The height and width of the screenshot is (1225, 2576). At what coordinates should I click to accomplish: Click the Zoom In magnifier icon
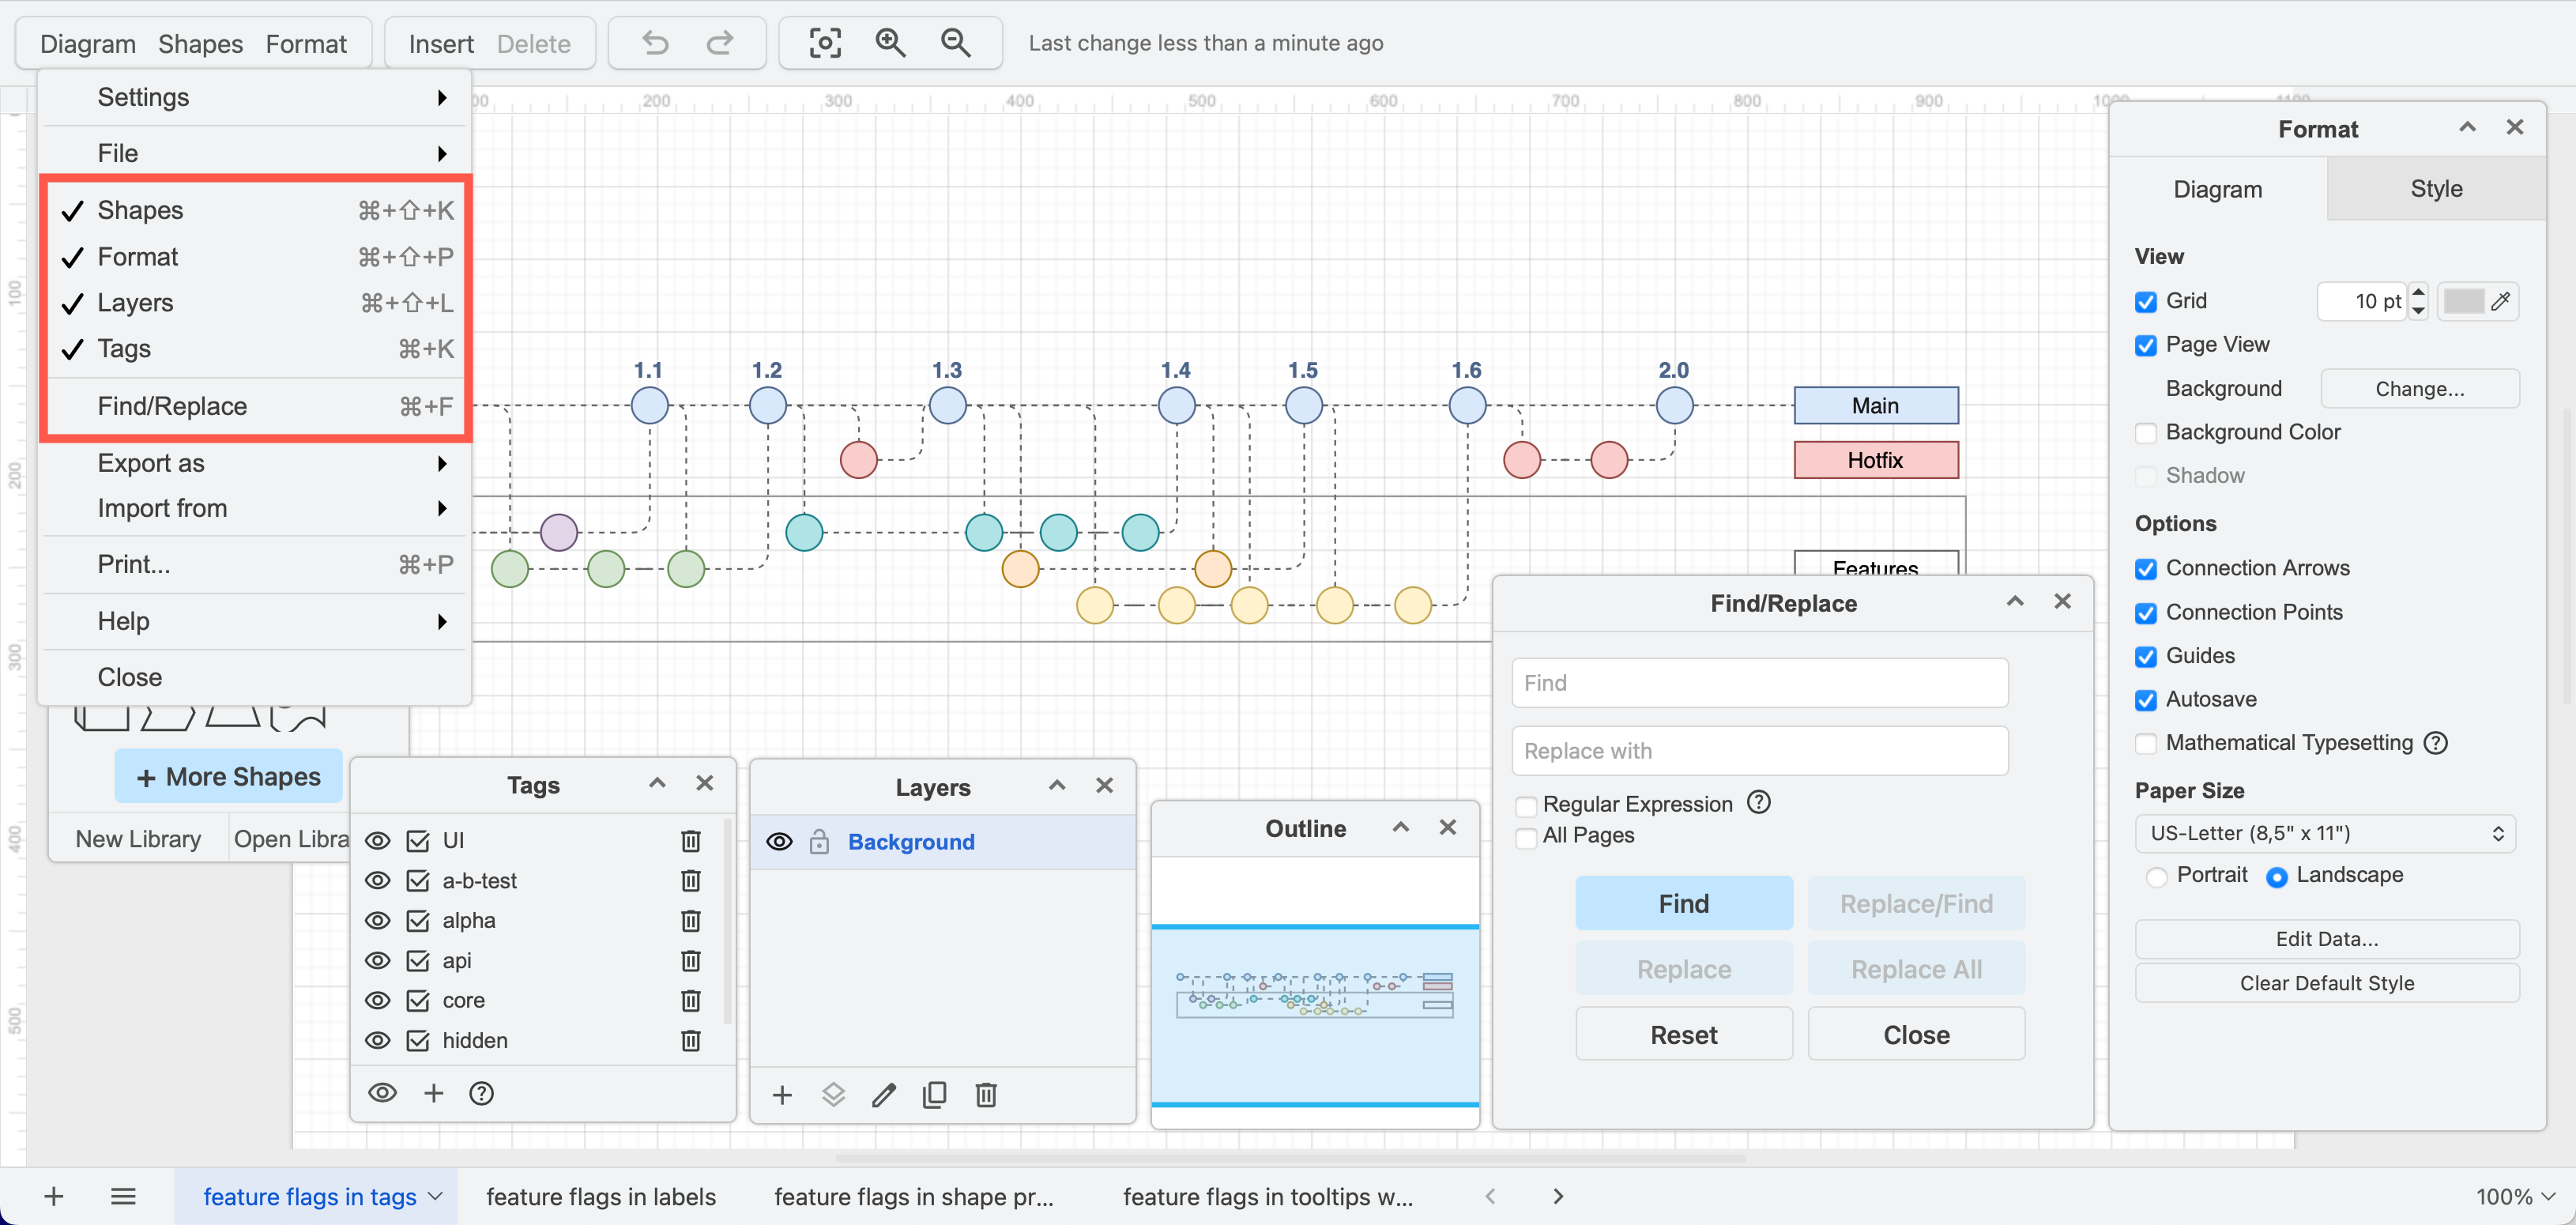(x=889, y=43)
